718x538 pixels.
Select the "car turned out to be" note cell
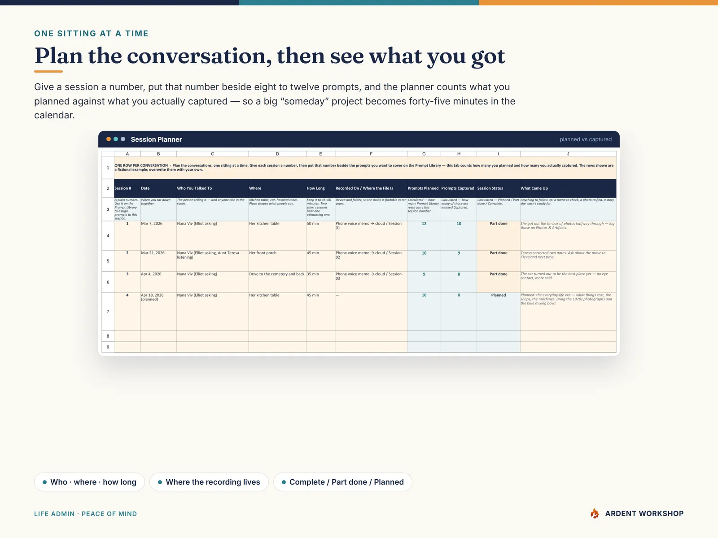point(568,282)
